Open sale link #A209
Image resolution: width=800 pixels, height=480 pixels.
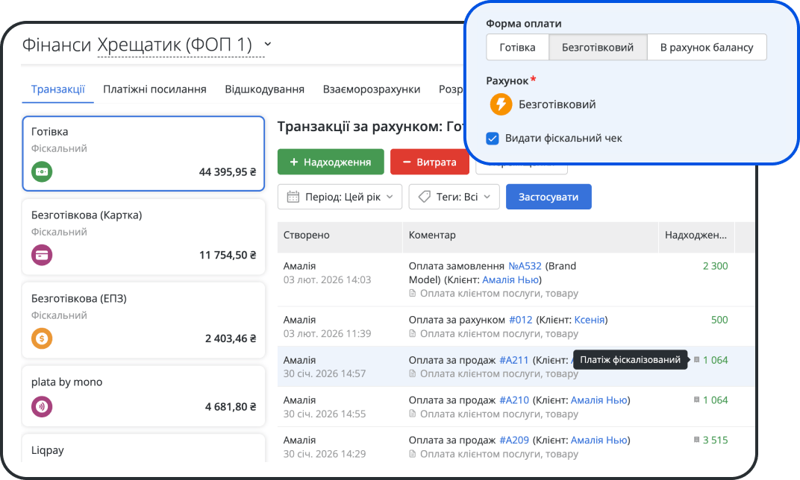tap(513, 440)
